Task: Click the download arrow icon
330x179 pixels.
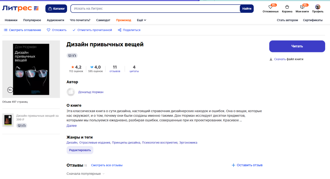Action: click(271, 59)
